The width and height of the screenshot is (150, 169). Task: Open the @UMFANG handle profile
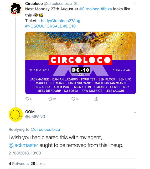pyautogui.click(x=35, y=117)
